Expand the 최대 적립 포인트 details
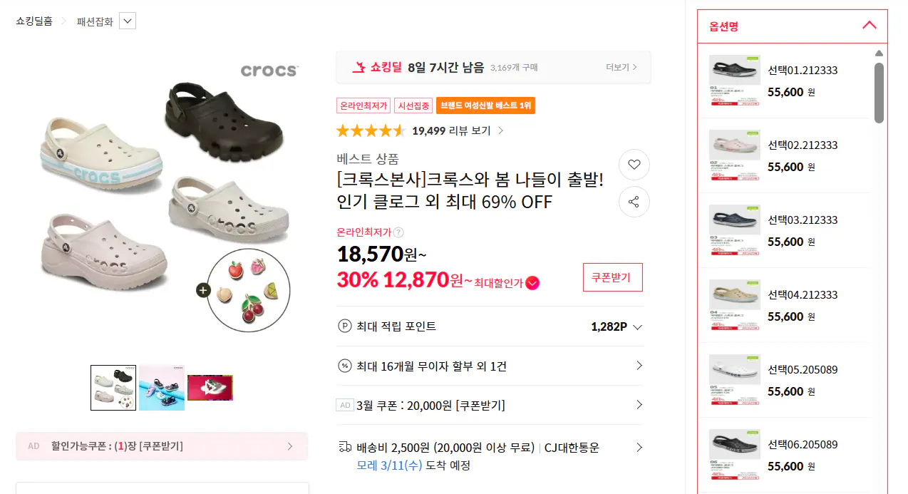 pos(637,327)
